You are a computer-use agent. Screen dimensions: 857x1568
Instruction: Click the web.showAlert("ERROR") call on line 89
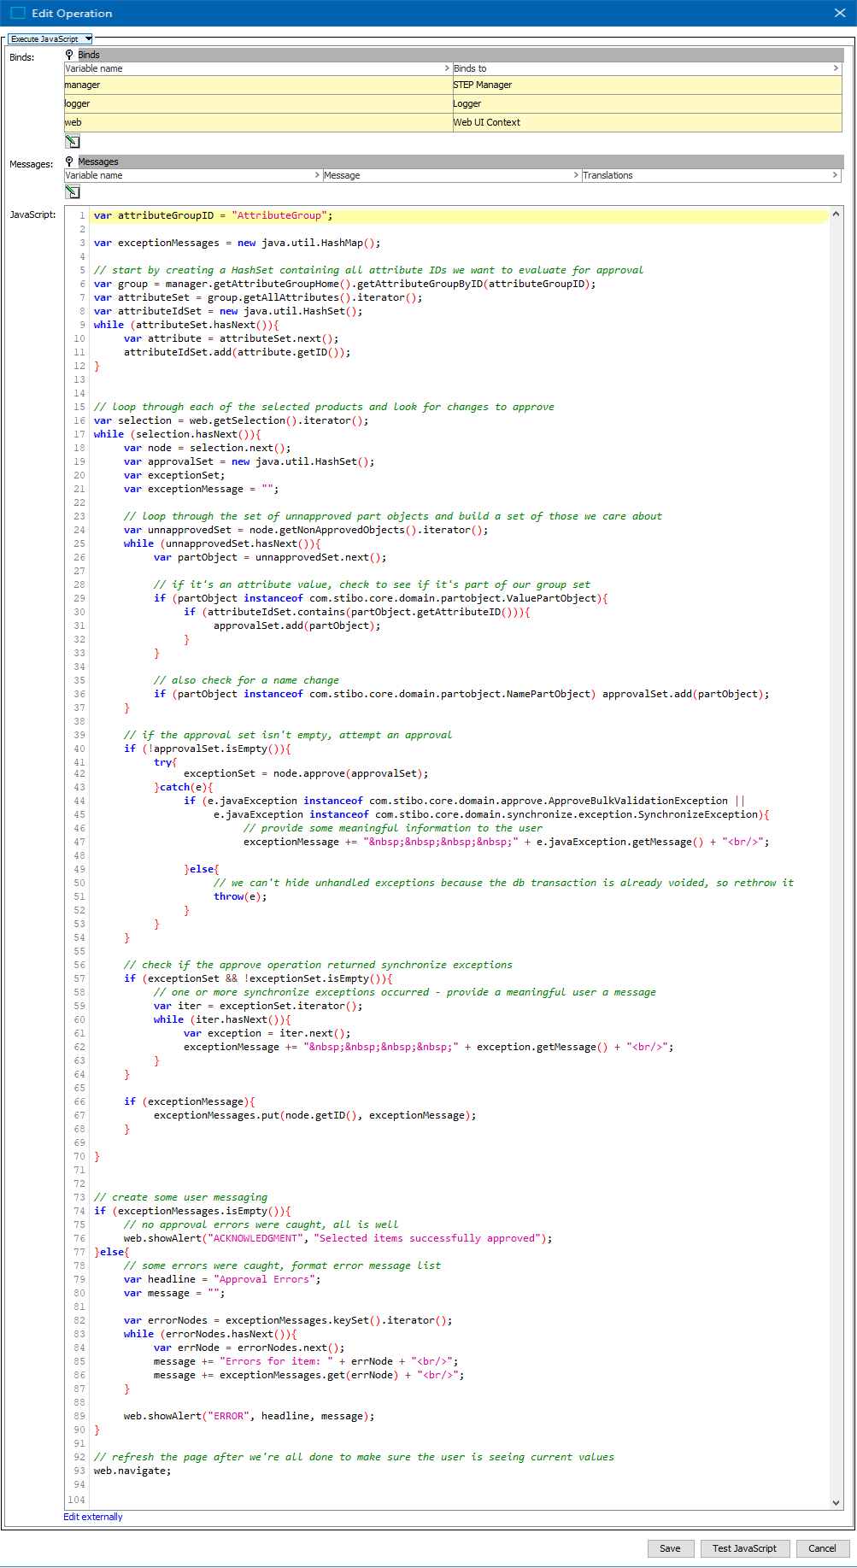[x=249, y=1416]
